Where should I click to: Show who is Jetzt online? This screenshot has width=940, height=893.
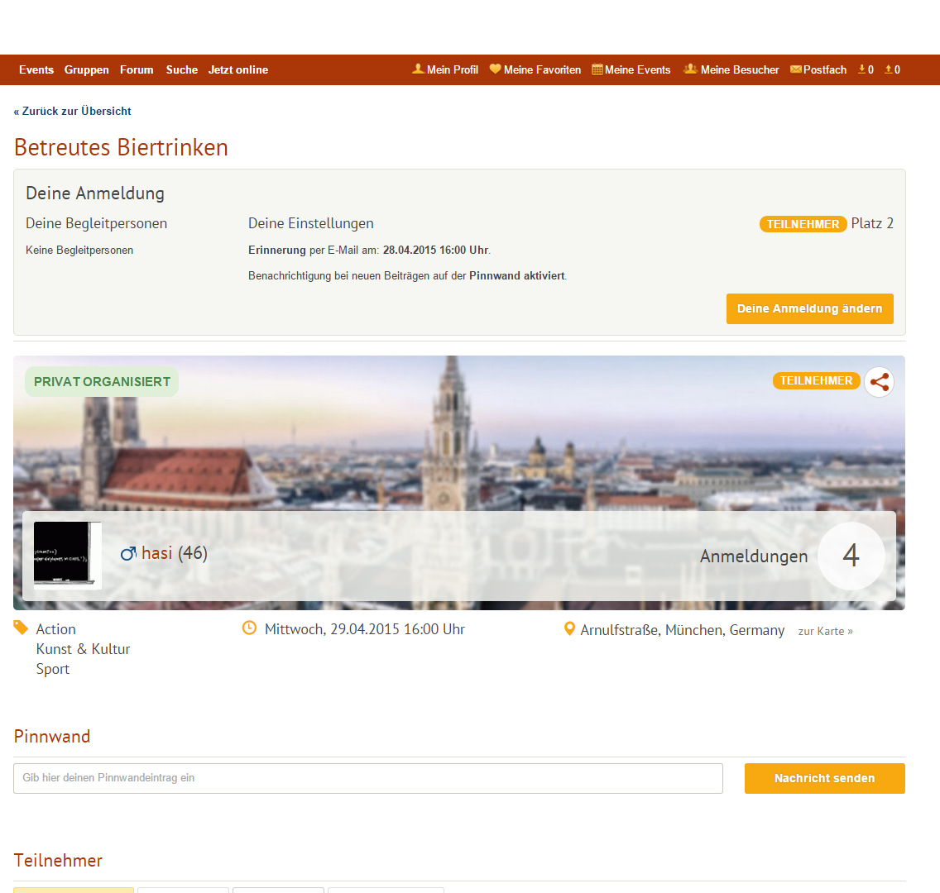coord(238,70)
